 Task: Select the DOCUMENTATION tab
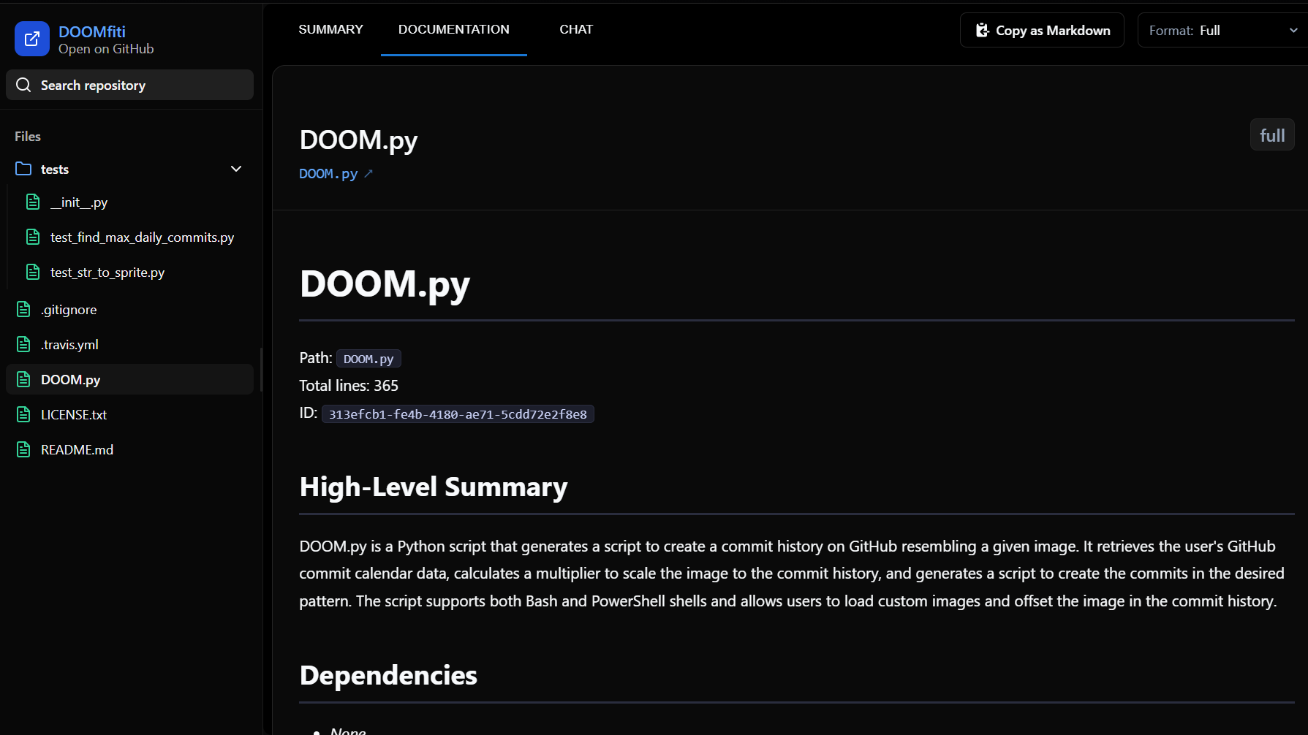tap(454, 29)
